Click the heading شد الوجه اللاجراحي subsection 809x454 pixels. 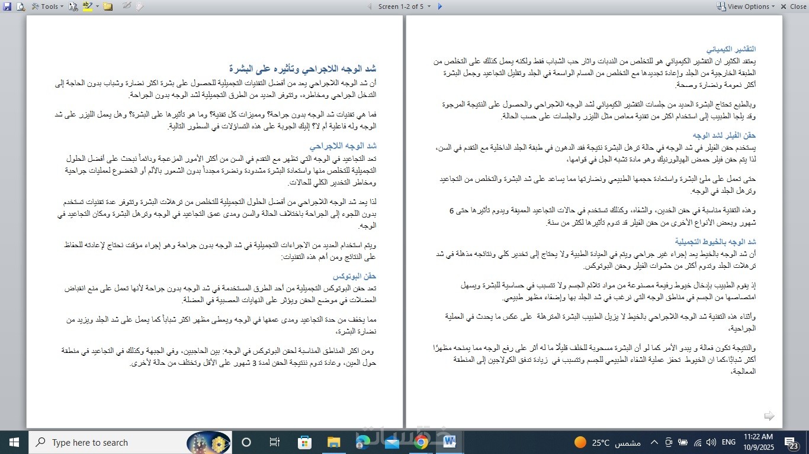pyautogui.click(x=343, y=146)
